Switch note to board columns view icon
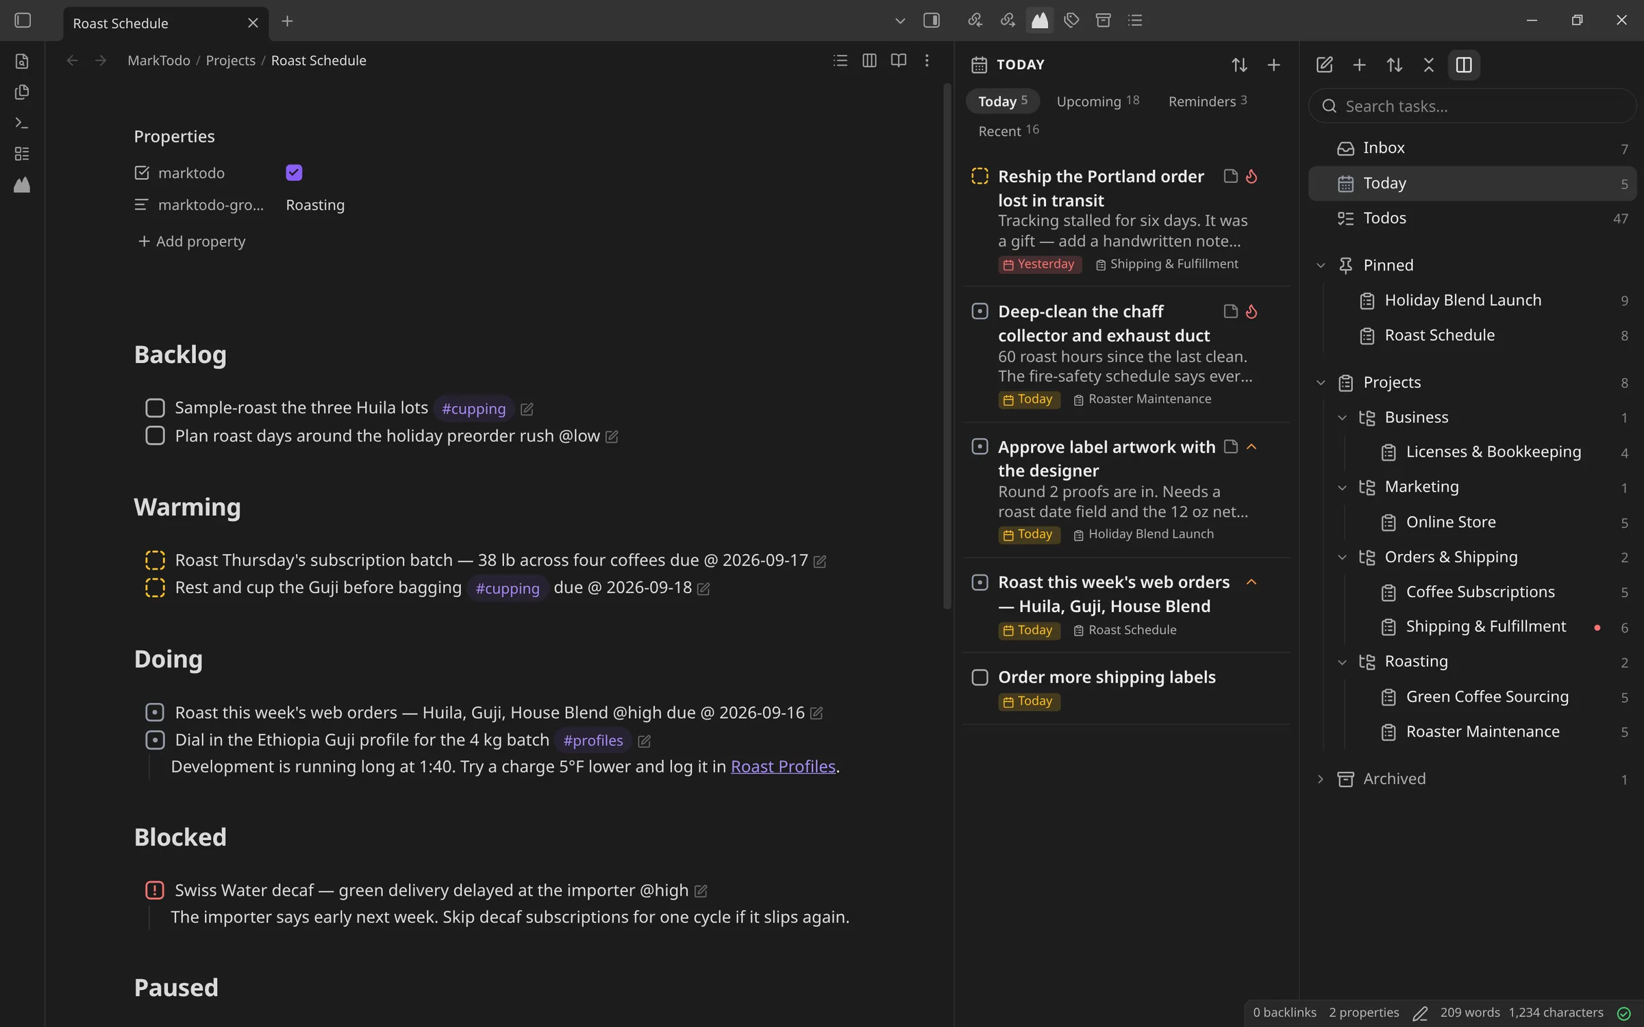The width and height of the screenshot is (1644, 1027). [869, 61]
